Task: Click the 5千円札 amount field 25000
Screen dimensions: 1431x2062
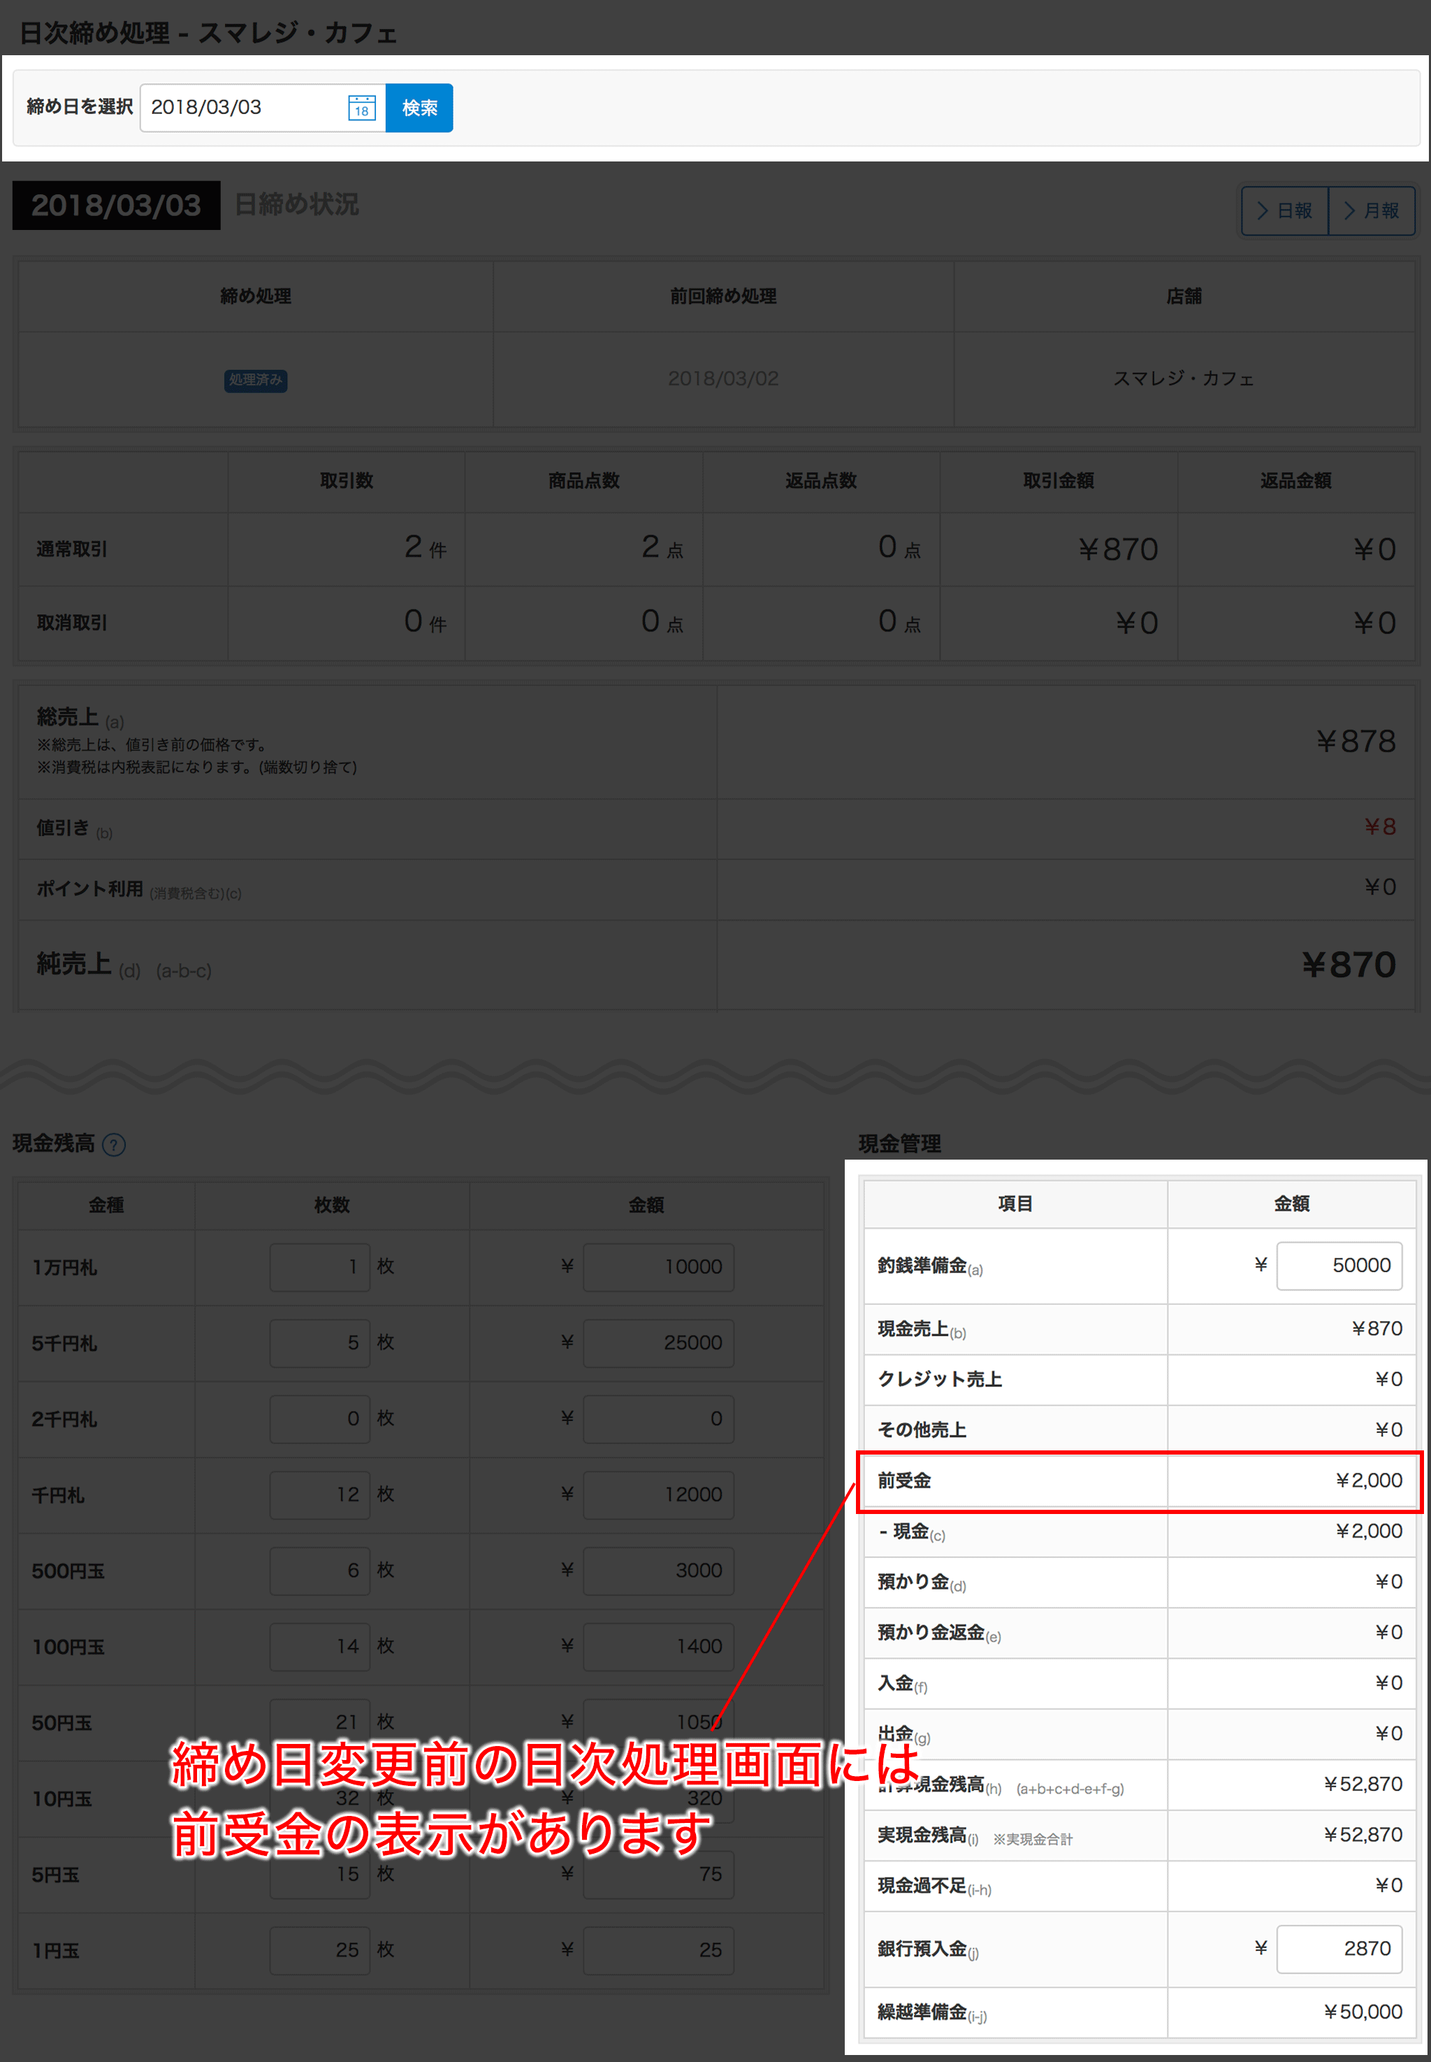Action: [658, 1343]
